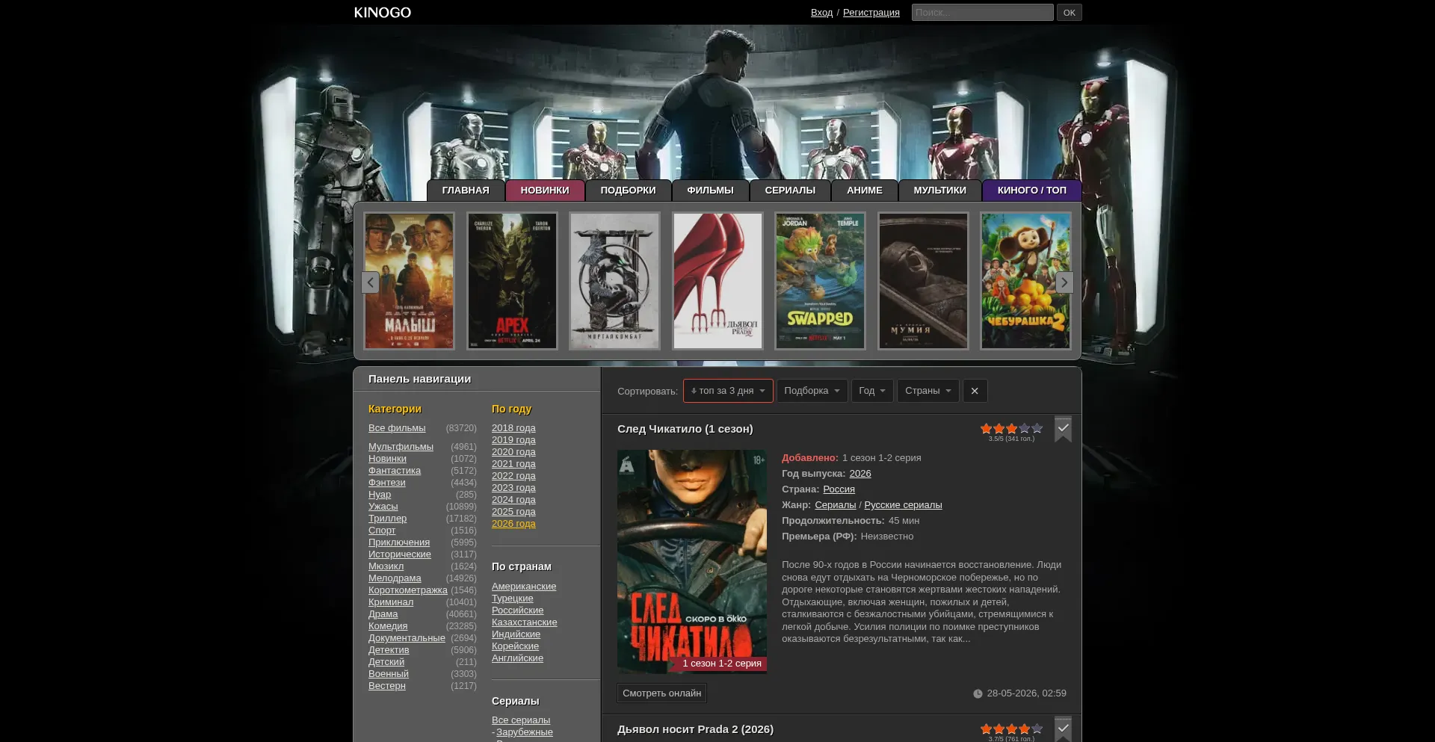Viewport: 1435px width, 742px height.
Task: Open the Короткометражка category
Action: click(408, 590)
